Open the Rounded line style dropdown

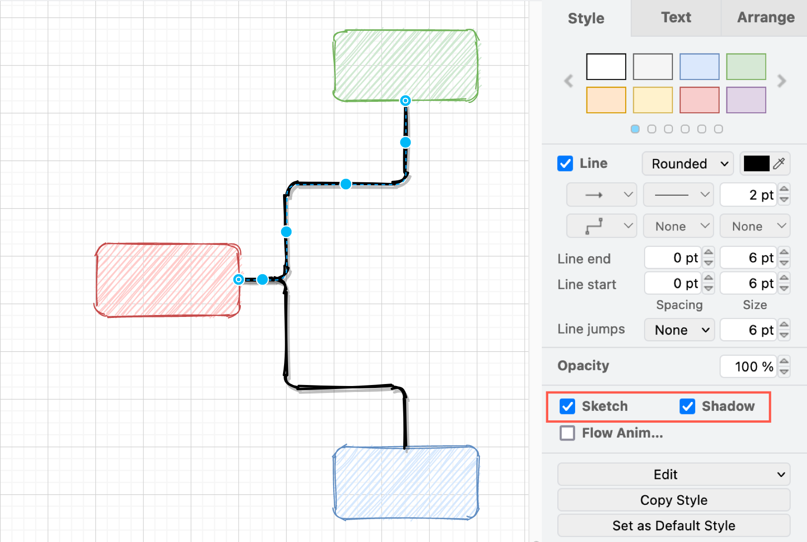pos(687,163)
